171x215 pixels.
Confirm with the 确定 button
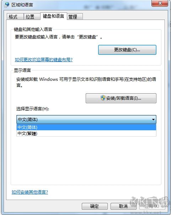[x=95, y=206]
